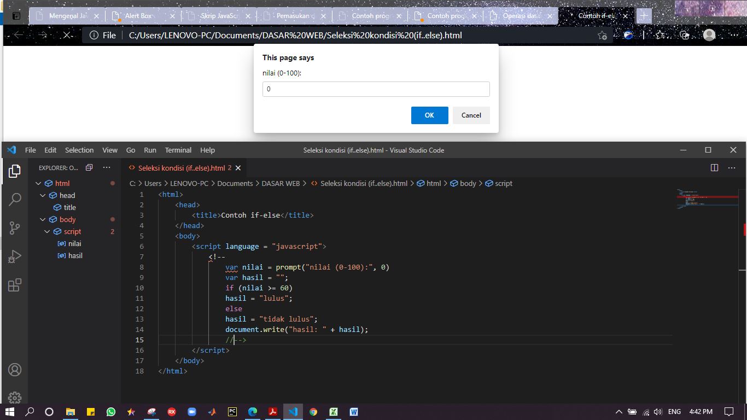747x420 pixels.
Task: Open the Explorer panel in VS Code
Action: (x=15, y=170)
